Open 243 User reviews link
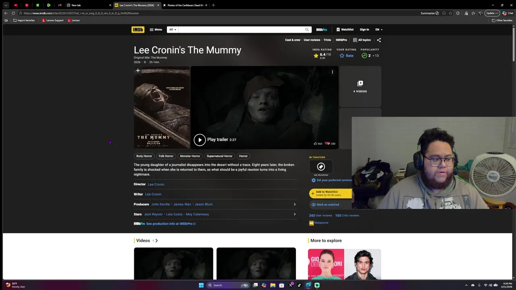Viewport: 516px width, 290px height. (320, 215)
